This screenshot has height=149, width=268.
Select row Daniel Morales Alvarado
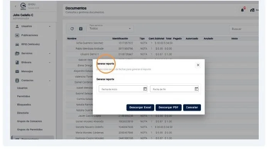pos(162,122)
